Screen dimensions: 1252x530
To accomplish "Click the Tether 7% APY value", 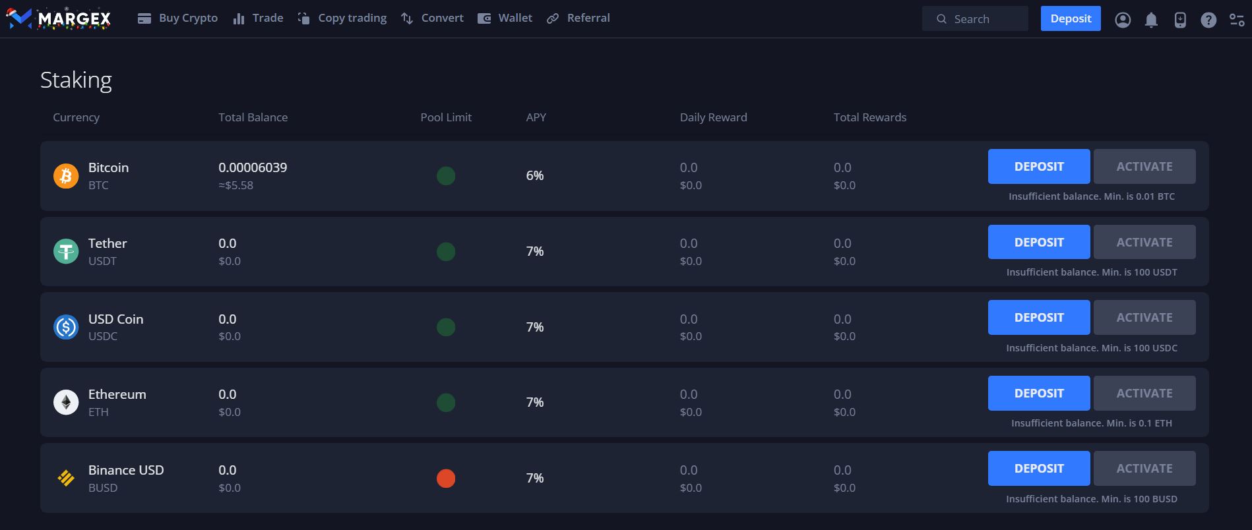I will point(535,251).
